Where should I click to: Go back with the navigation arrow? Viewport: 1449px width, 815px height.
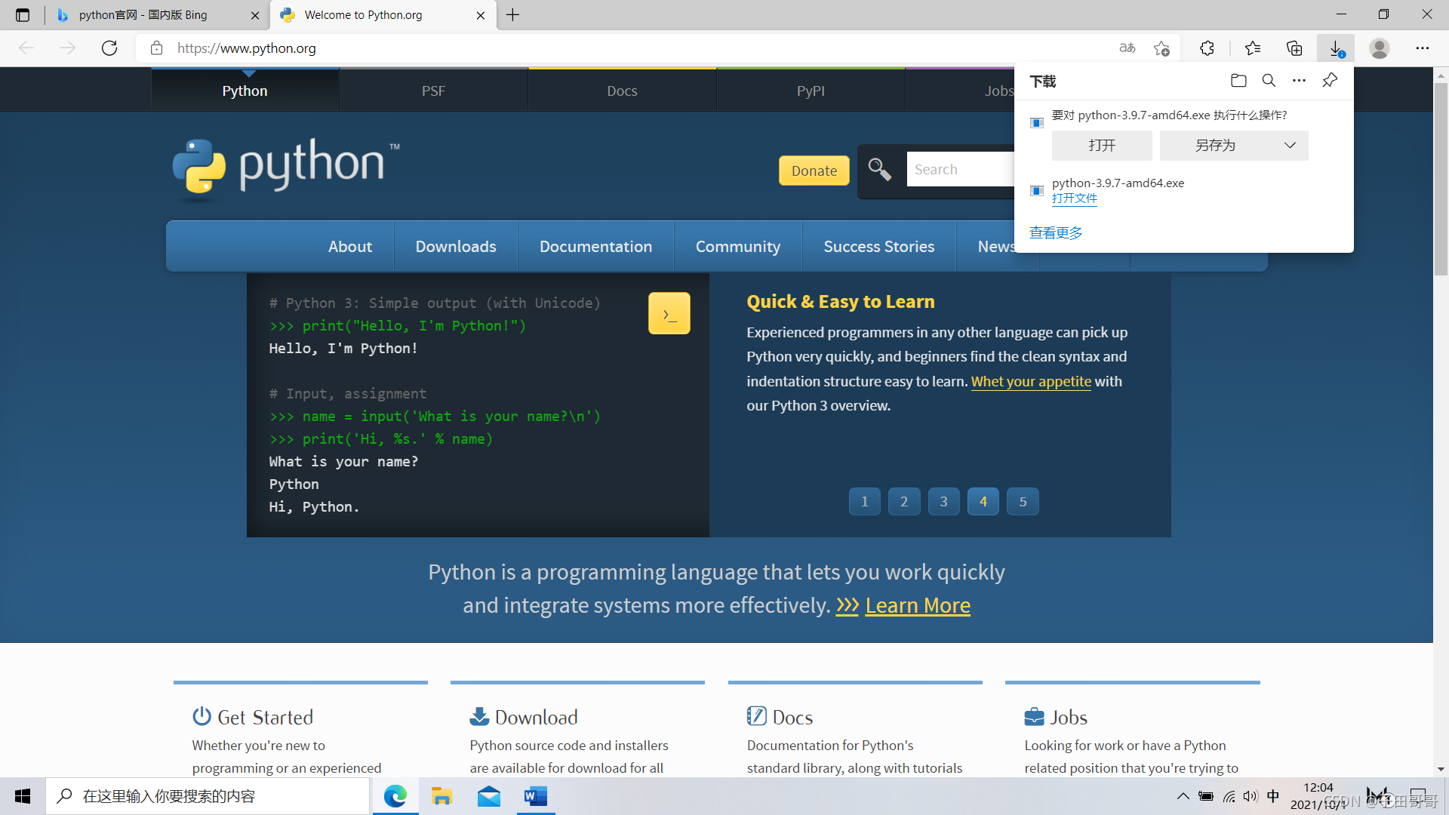pyautogui.click(x=27, y=48)
